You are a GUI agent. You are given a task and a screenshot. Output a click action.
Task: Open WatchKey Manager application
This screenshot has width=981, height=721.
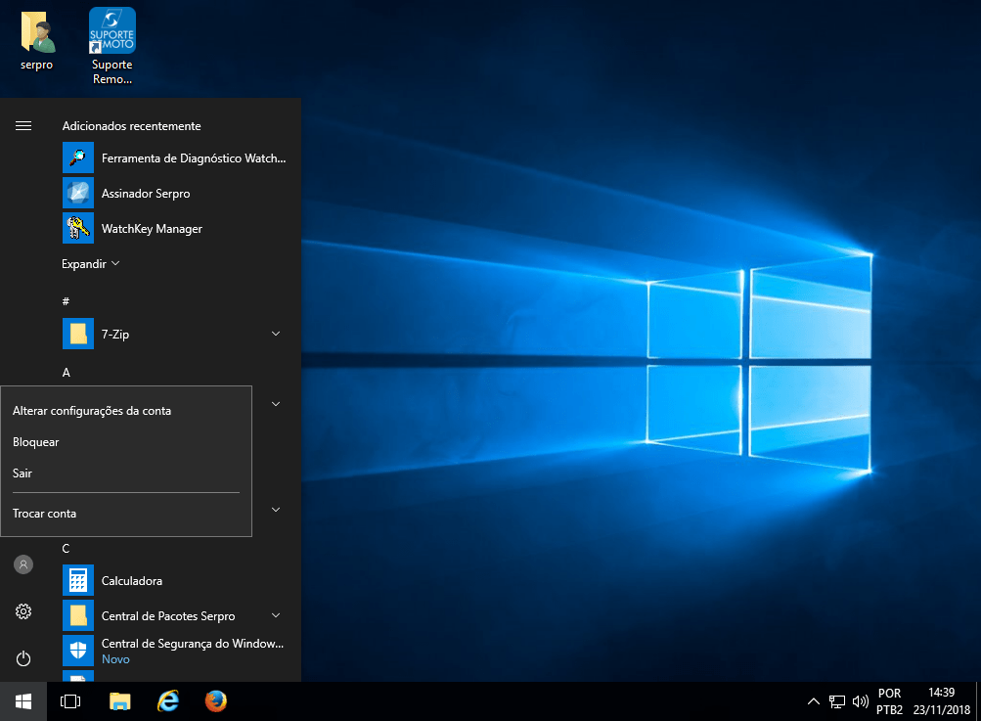click(152, 229)
